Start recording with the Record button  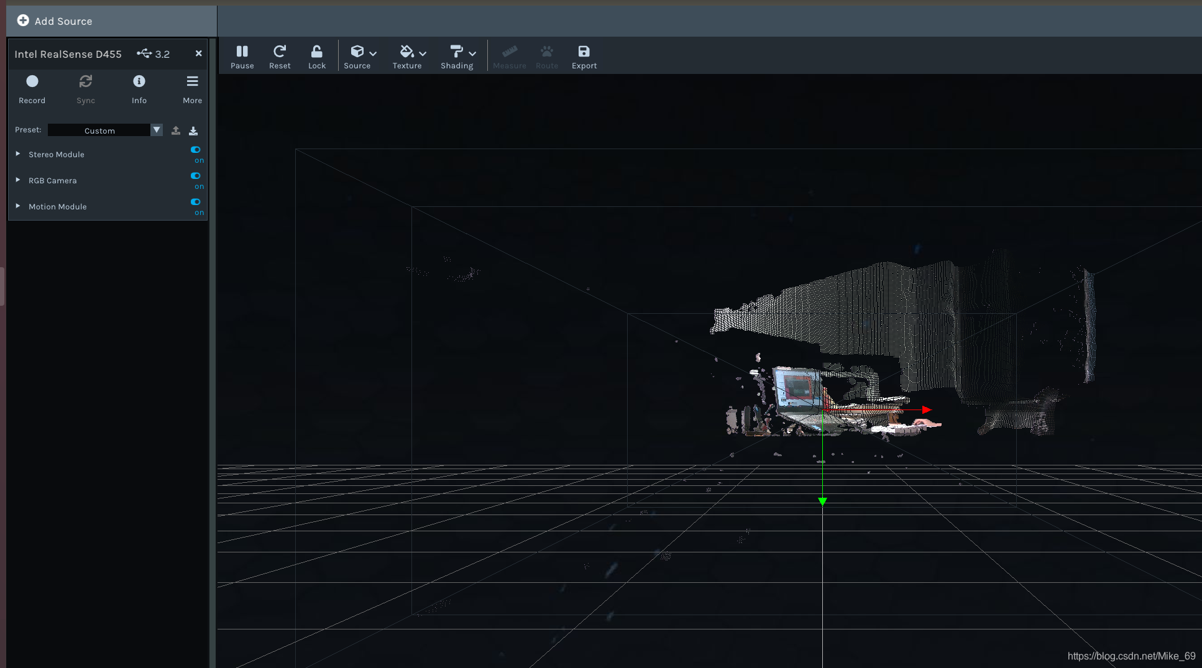[32, 88]
